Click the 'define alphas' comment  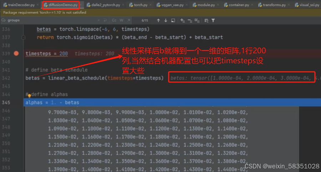47,94
